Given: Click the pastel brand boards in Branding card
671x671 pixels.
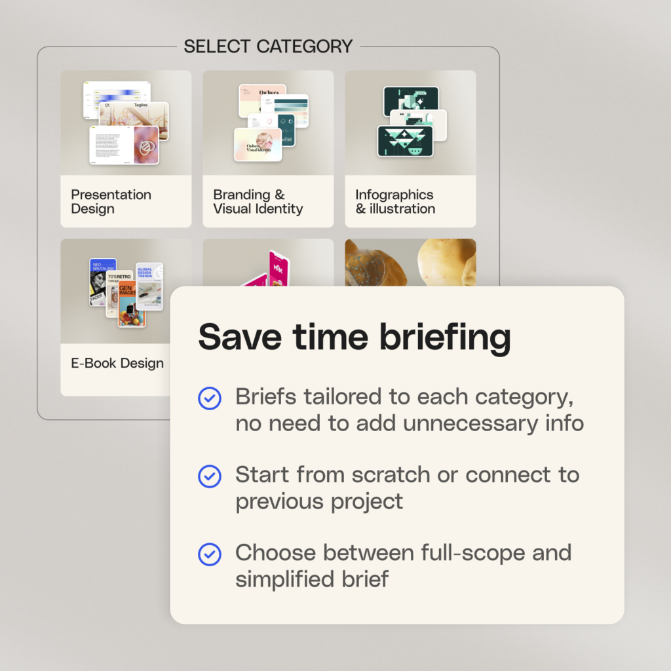Looking at the screenshot, I should point(271,123).
